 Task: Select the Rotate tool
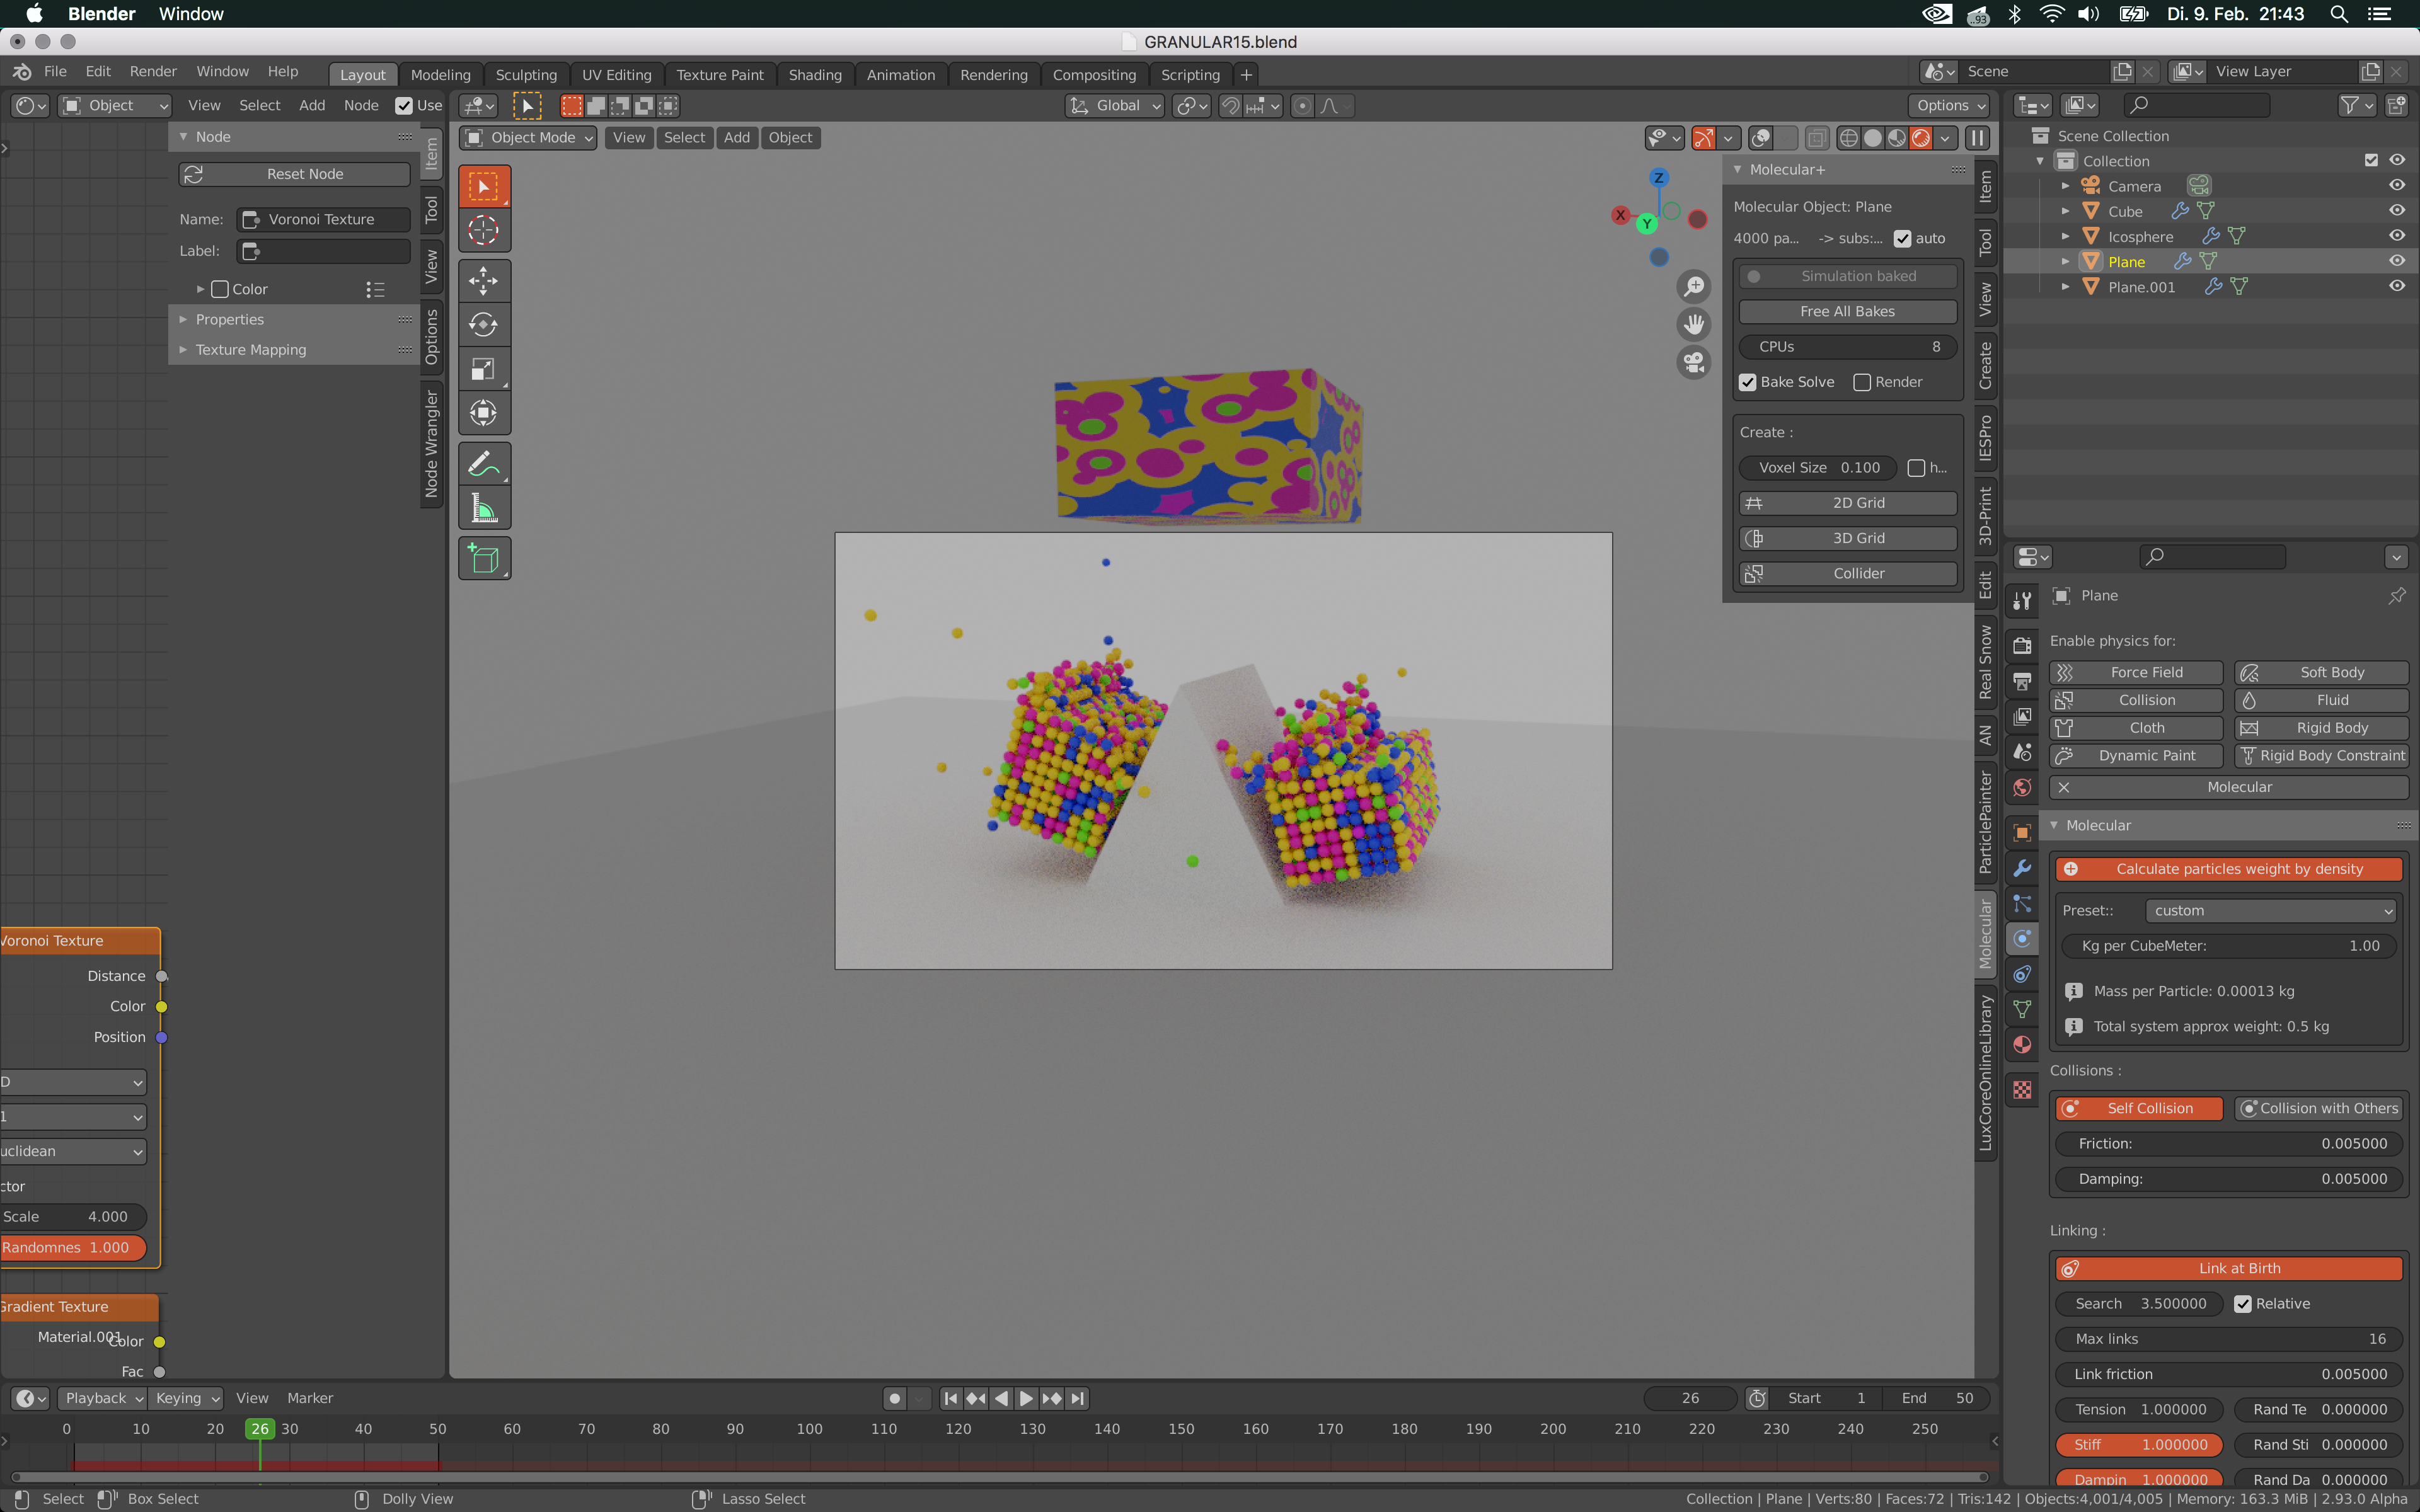click(x=484, y=324)
